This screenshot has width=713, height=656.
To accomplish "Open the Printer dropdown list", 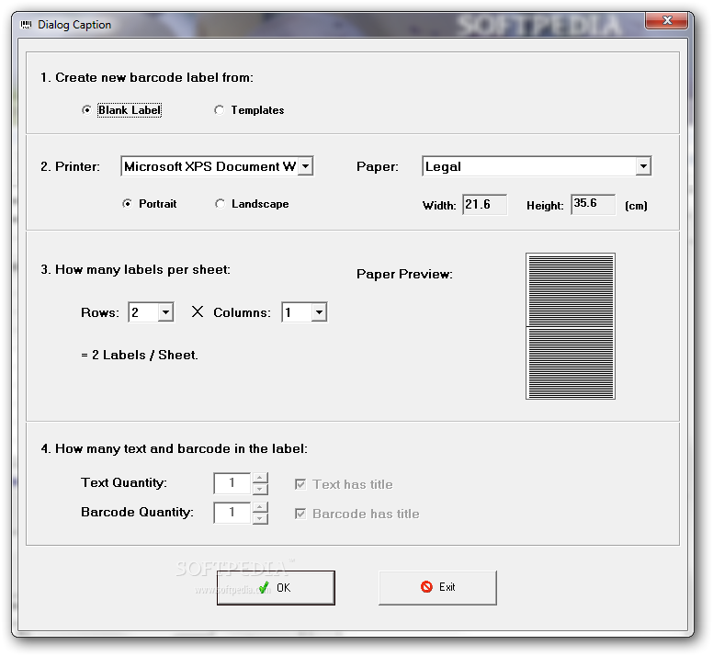I will pos(306,166).
